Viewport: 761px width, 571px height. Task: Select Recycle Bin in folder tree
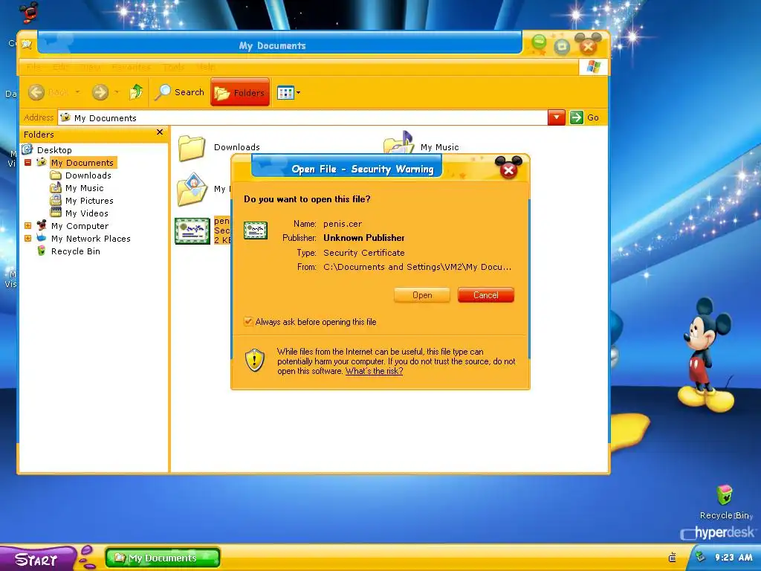click(76, 251)
